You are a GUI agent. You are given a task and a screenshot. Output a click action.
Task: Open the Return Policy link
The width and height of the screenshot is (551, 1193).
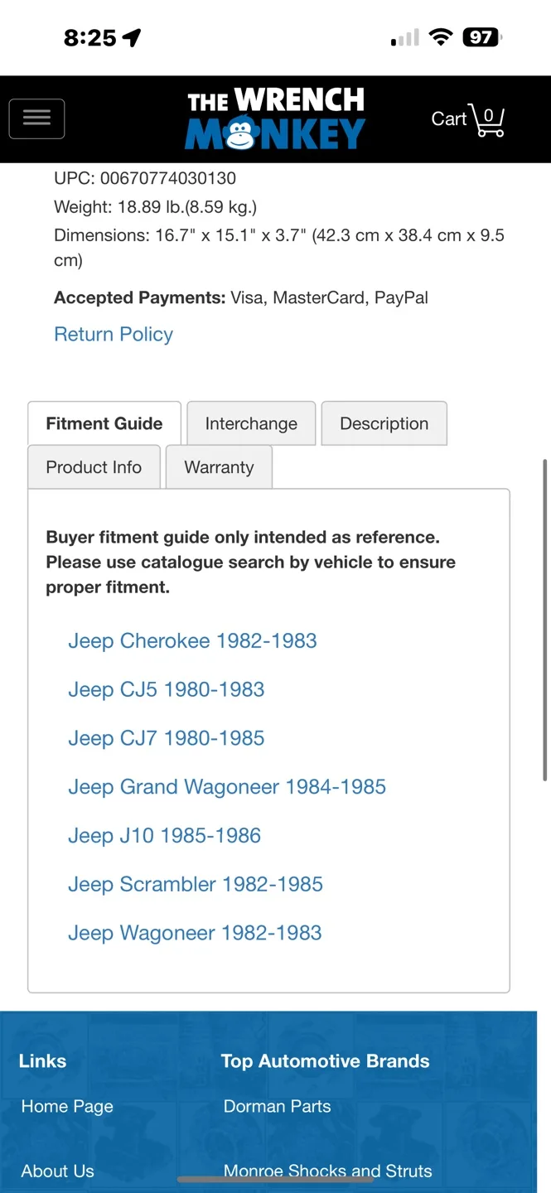pos(114,334)
